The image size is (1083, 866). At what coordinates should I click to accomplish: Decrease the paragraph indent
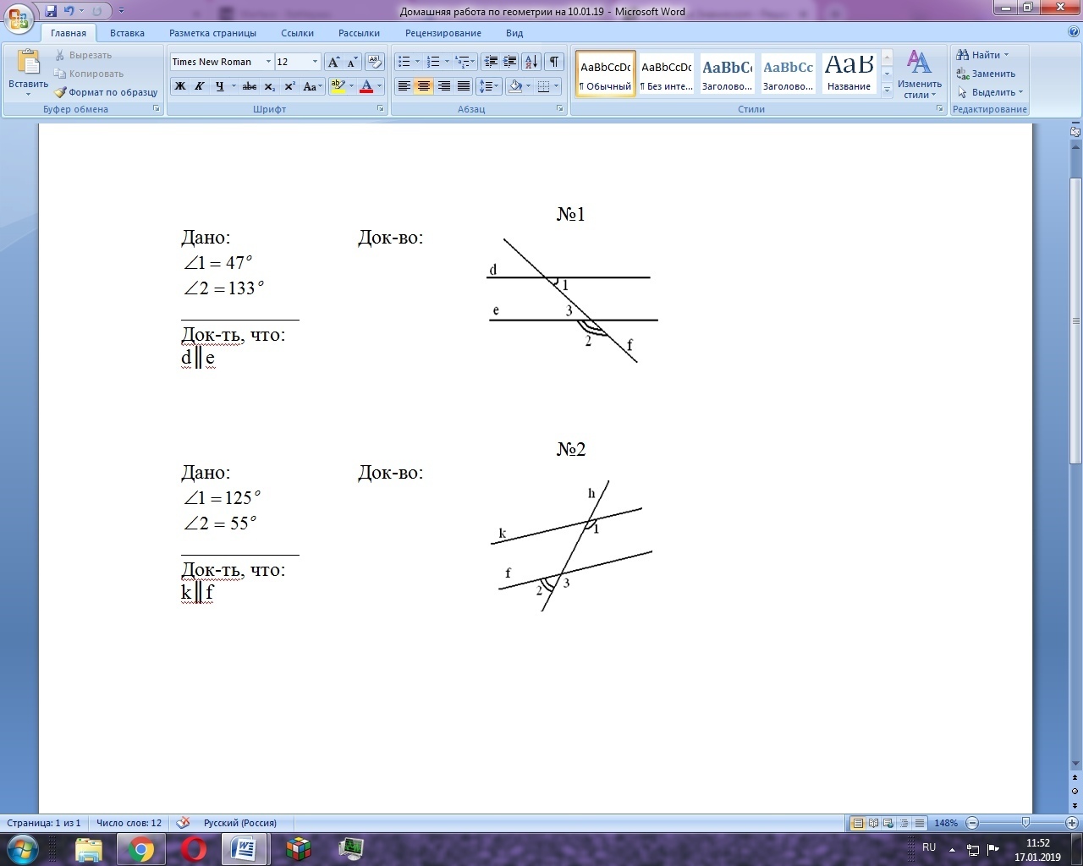[491, 62]
